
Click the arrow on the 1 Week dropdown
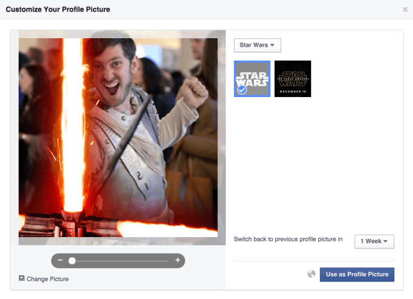[x=386, y=241]
